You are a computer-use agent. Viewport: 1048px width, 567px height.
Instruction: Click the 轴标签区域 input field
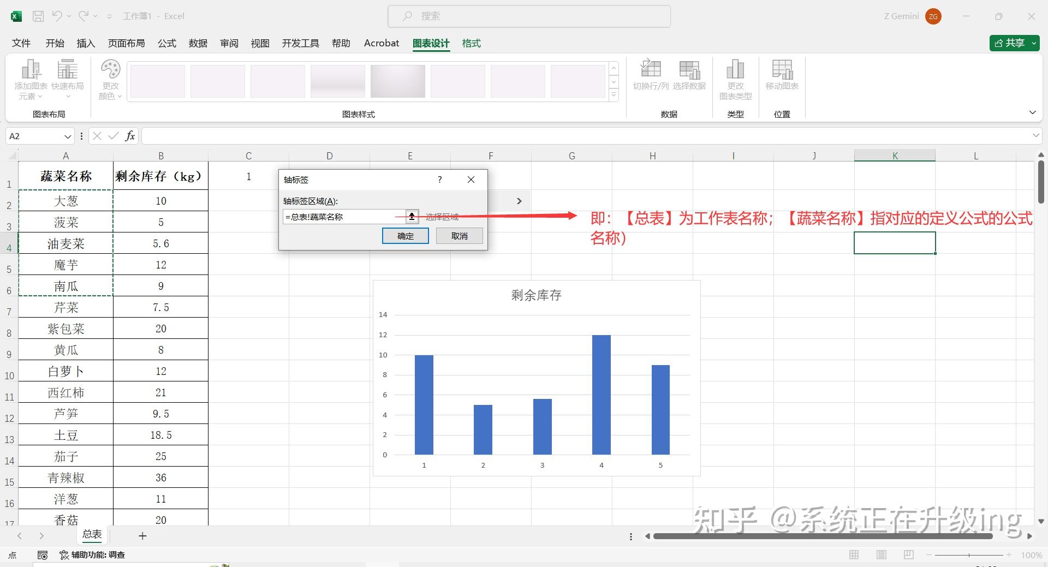[343, 217]
